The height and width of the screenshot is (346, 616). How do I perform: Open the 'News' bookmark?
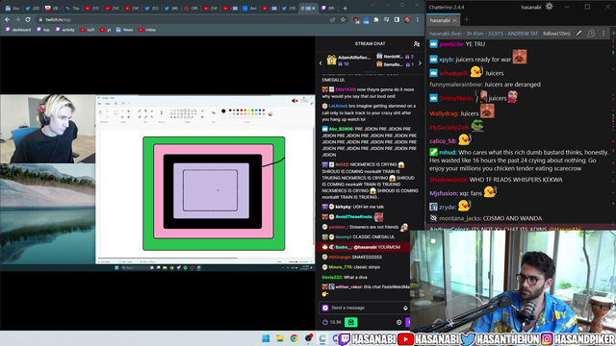pyautogui.click(x=124, y=30)
